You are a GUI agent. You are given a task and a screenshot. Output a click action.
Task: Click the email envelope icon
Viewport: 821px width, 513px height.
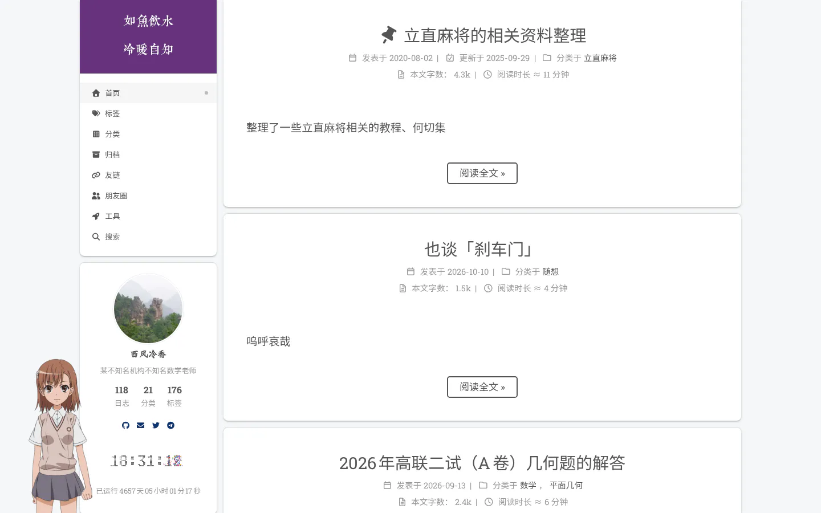click(141, 425)
